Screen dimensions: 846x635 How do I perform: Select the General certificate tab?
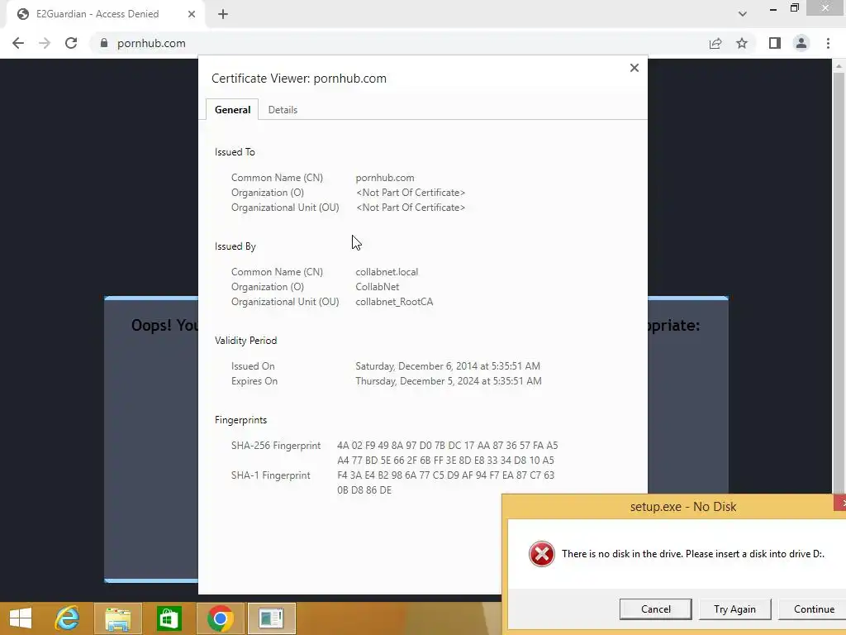click(232, 110)
